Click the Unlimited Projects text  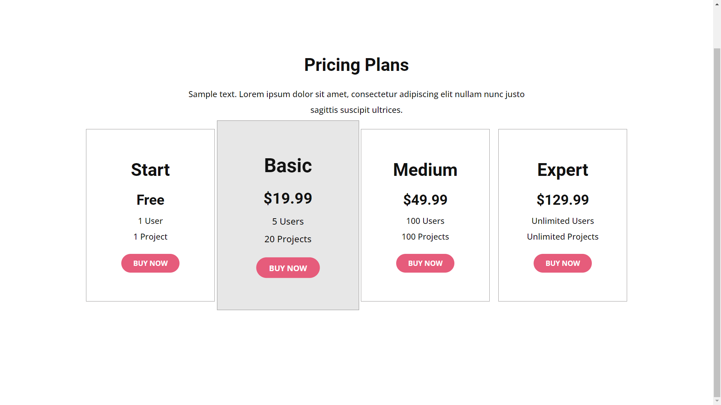(x=563, y=237)
